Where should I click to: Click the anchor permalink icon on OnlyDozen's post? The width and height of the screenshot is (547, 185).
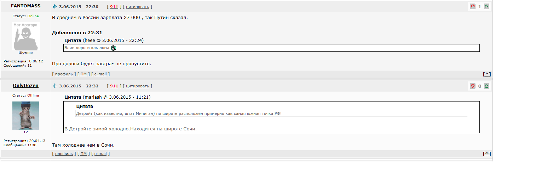point(54,86)
